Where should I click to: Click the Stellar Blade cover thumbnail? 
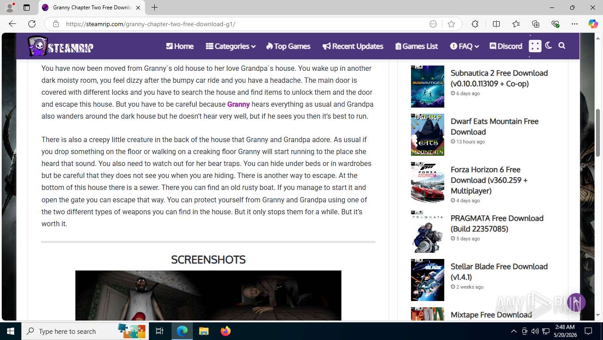tap(427, 280)
